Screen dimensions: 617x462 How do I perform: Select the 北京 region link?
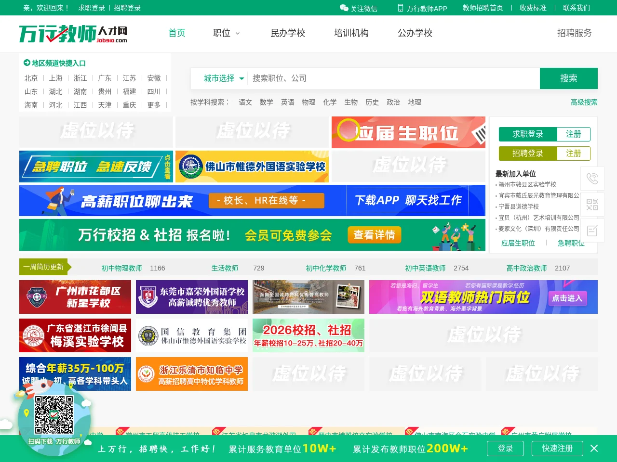(x=31, y=78)
